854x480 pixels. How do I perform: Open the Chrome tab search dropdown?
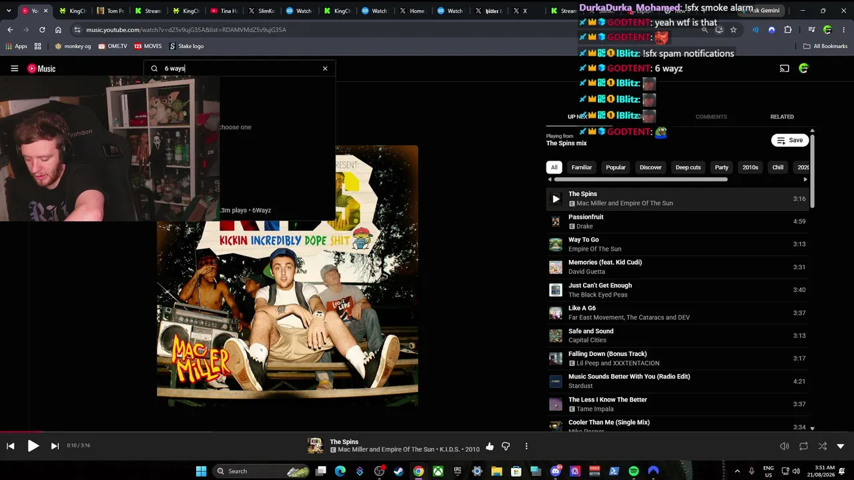click(x=9, y=11)
